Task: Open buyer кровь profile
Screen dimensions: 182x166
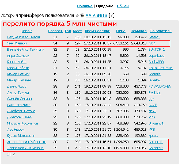Action: click(x=153, y=135)
